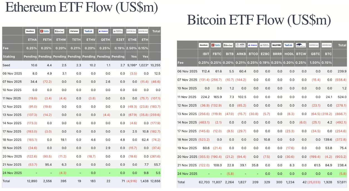The height and width of the screenshot is (191, 349).
Task: Click the Franklin Templeton logo above EZBC
Action: coord(264,45)
